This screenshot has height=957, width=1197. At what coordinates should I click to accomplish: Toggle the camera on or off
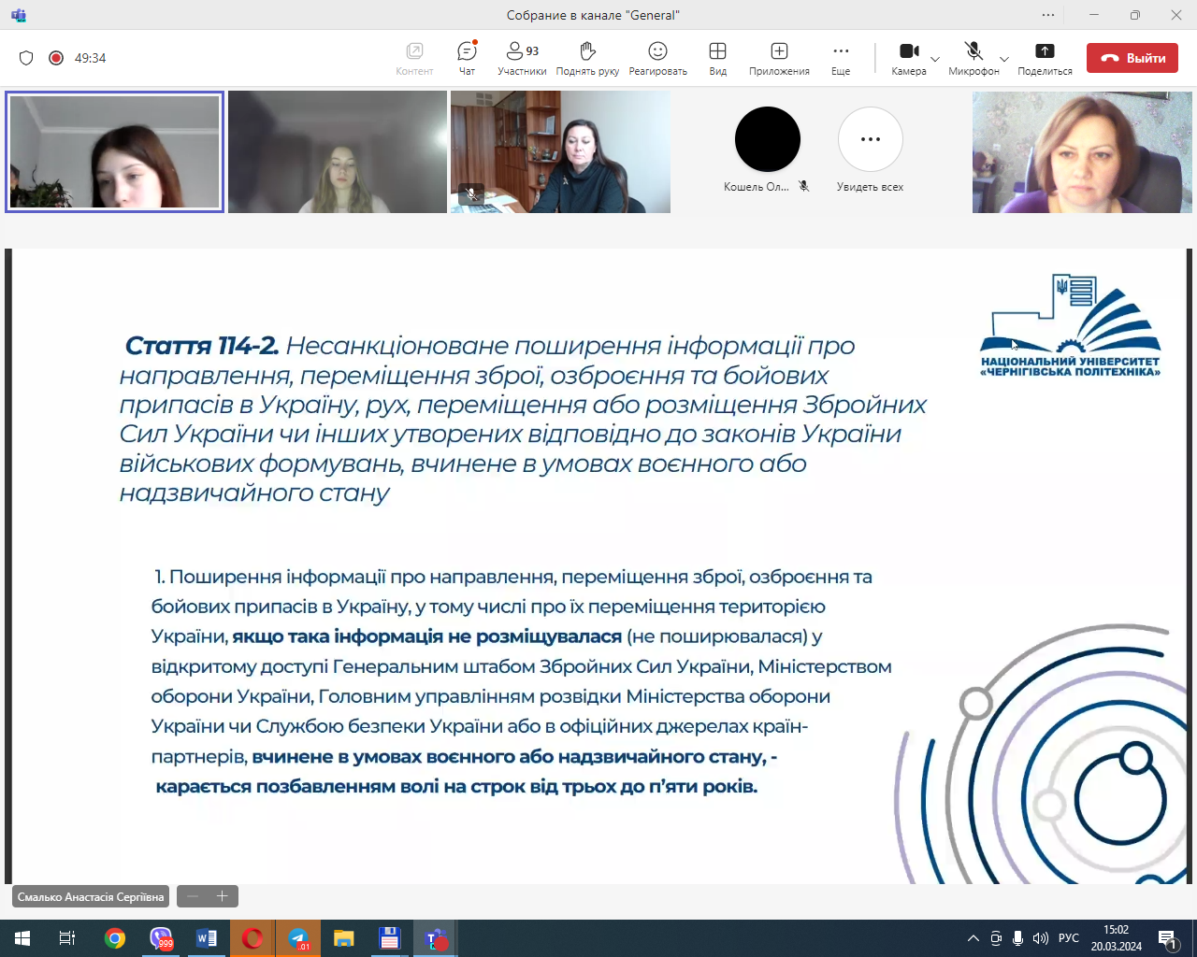pyautogui.click(x=908, y=58)
